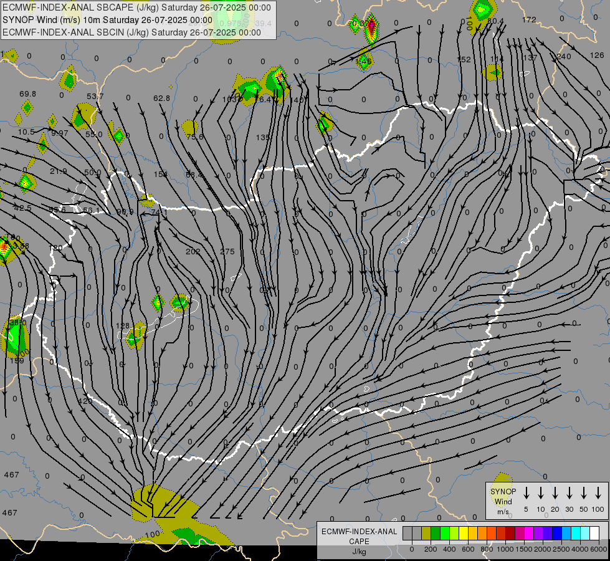Click the 200 tick on CAPE scale
The height and width of the screenshot is (561, 610).
431,549
